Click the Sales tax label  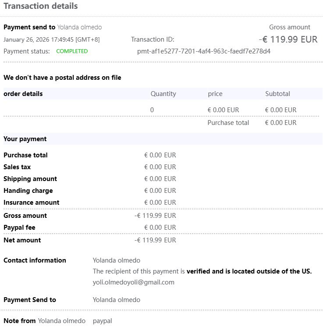(17, 167)
